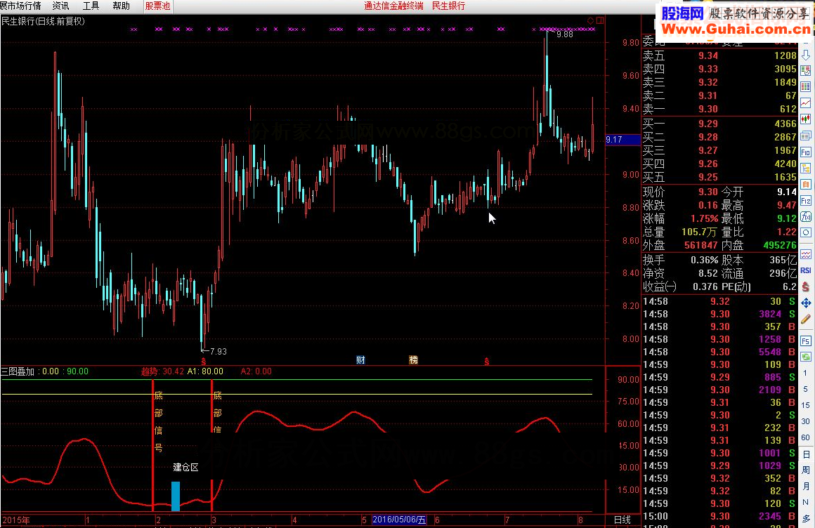Click the 通达信金融终端 title text
The height and width of the screenshot is (528, 815).
tap(393, 6)
